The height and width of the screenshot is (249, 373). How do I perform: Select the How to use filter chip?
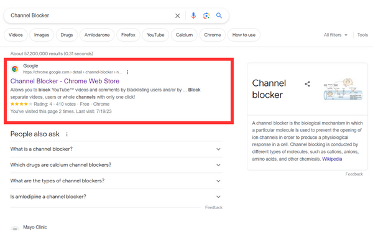point(244,35)
